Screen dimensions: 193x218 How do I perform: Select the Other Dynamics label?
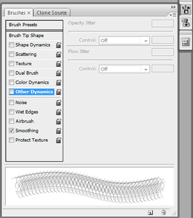34,92
